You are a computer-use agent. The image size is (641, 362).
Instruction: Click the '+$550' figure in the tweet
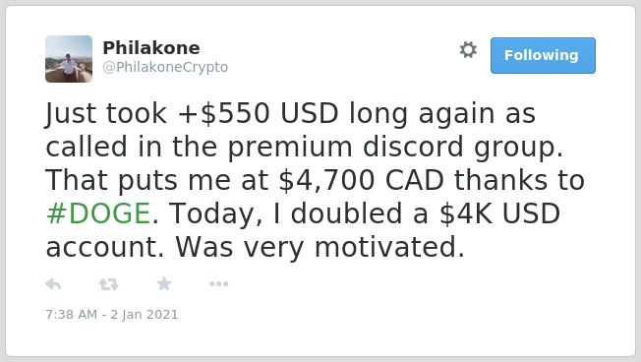point(223,113)
